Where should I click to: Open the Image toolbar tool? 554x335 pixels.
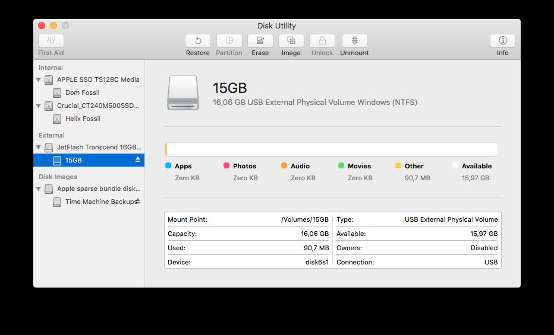tap(291, 41)
